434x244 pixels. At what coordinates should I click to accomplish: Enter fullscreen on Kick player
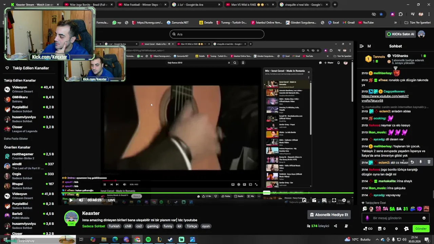pos(334,200)
